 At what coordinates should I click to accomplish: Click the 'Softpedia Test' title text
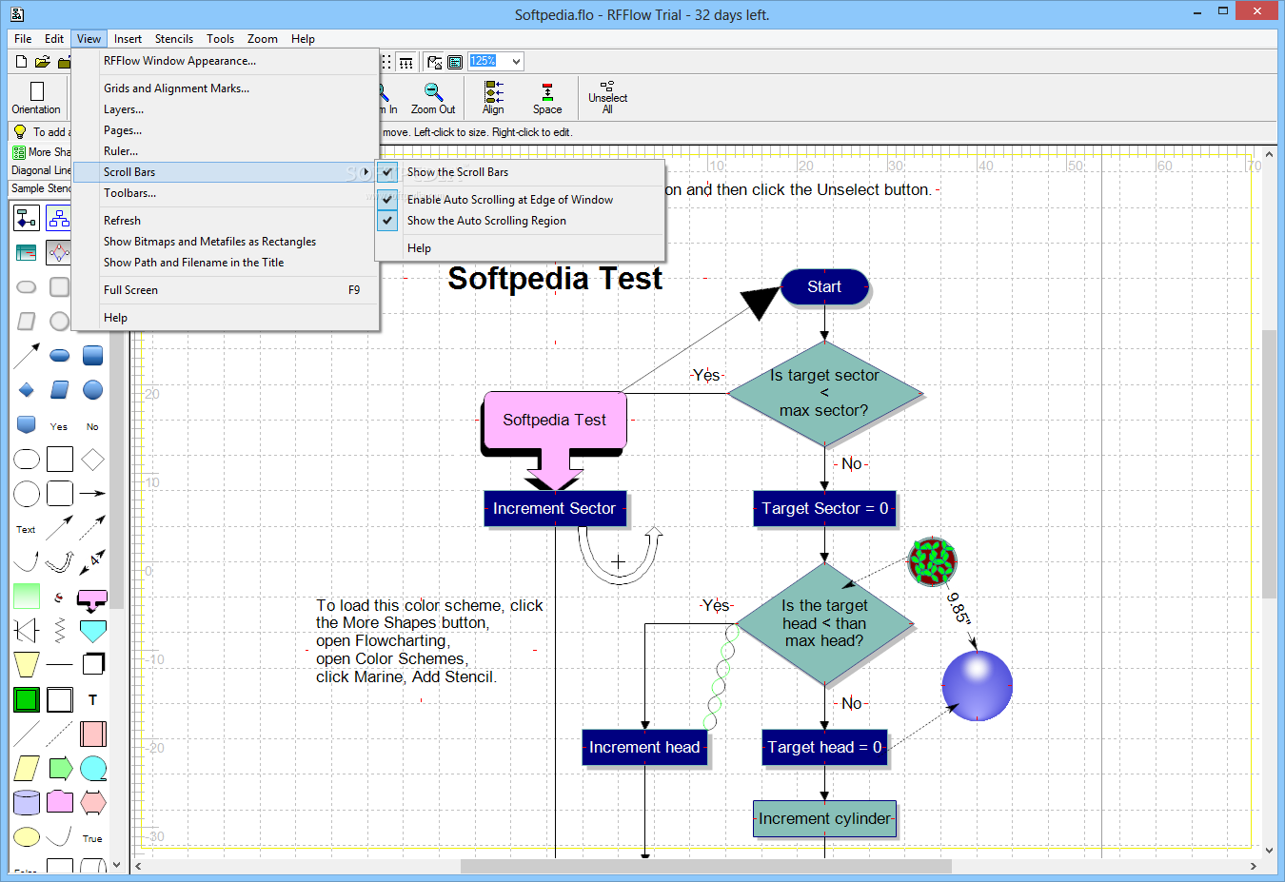(555, 279)
